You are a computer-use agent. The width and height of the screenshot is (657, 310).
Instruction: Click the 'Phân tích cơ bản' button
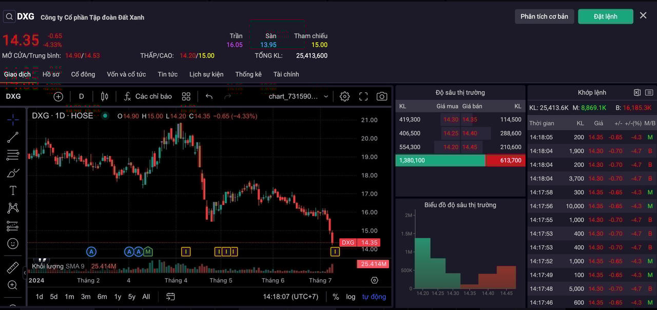pyautogui.click(x=544, y=16)
